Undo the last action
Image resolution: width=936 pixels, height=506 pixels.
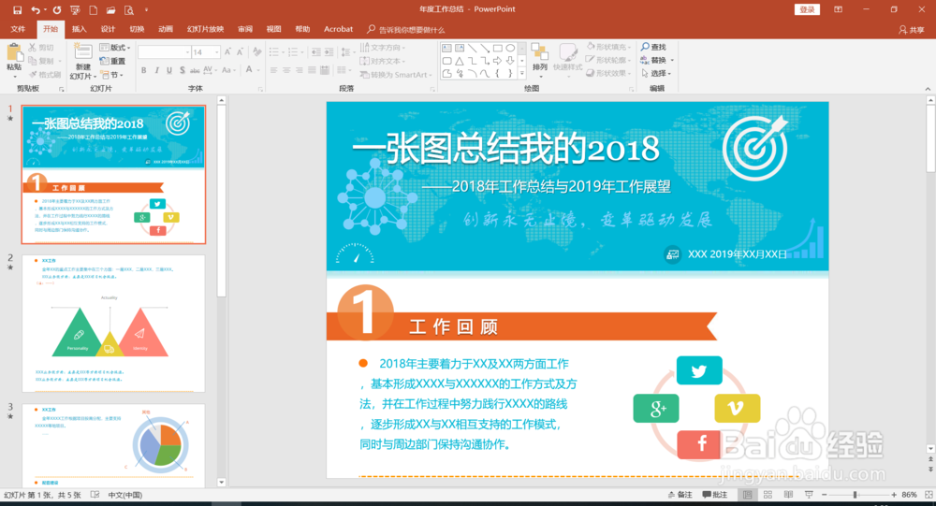click(36, 9)
